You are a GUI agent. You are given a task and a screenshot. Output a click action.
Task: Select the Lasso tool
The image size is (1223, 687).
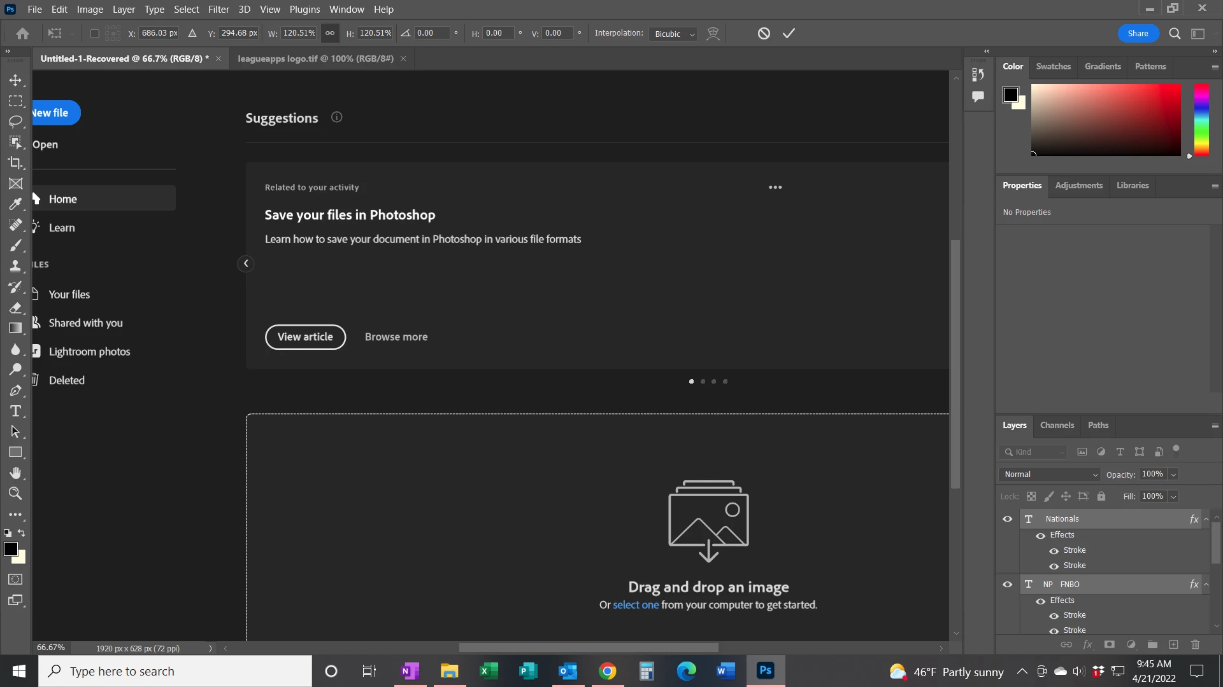pyautogui.click(x=15, y=121)
